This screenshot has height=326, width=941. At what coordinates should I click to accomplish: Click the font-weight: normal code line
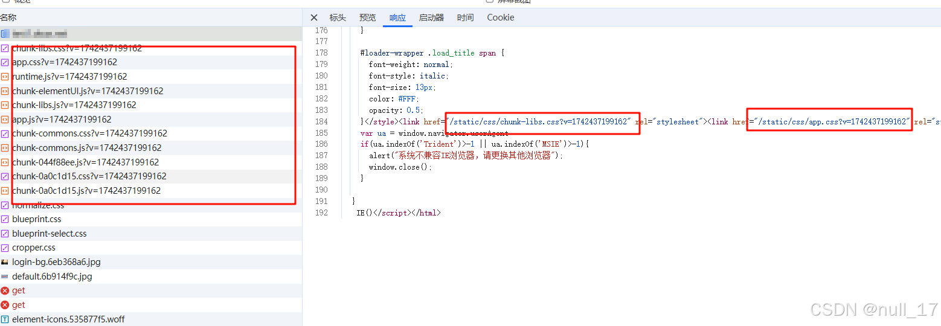tap(411, 65)
